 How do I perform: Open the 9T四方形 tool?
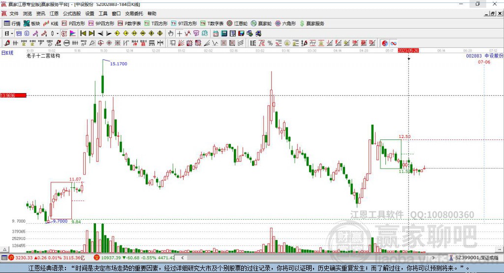[x=184, y=24]
